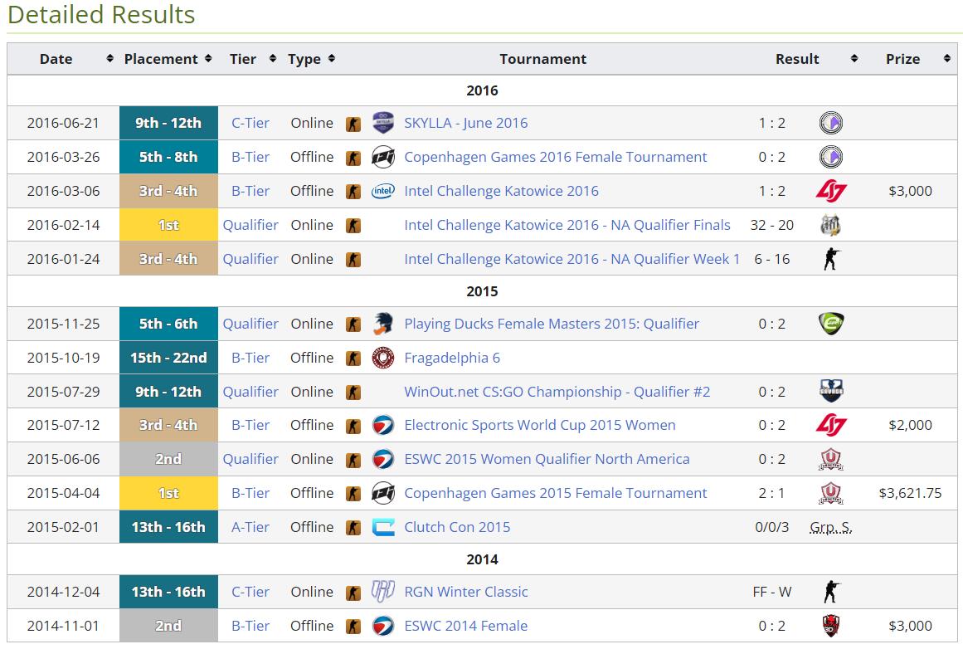Viewport: 963px width, 649px height.
Task: Click ESWC logo in 2015-06-06 row
Action: click(x=383, y=459)
